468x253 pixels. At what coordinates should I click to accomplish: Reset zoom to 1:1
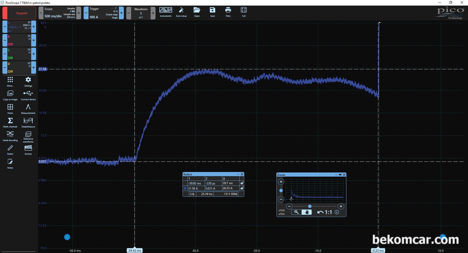click(328, 212)
